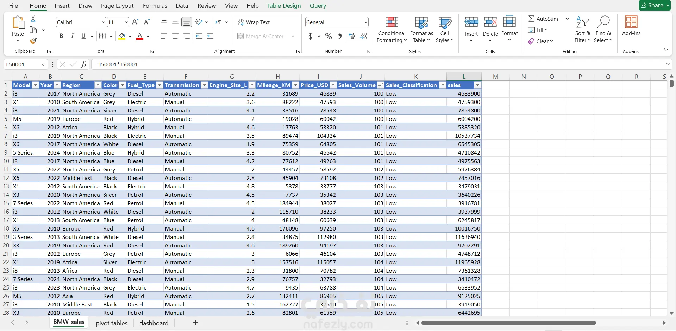Toggle Wrap Text for the cell
The height and width of the screenshot is (331, 676).
click(x=254, y=22)
